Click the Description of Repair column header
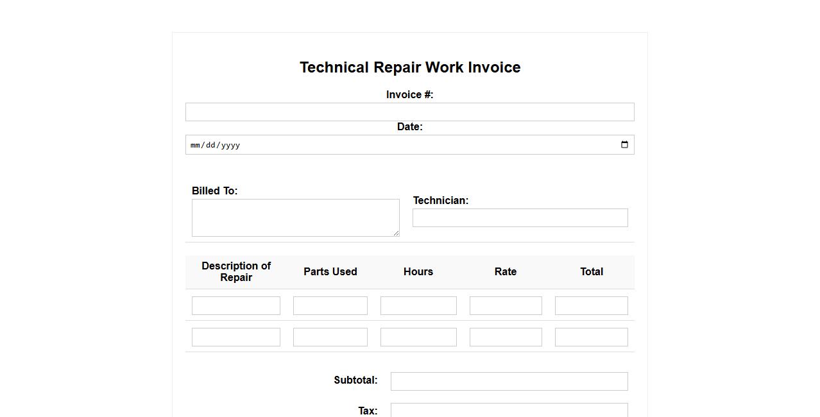 [236, 272]
